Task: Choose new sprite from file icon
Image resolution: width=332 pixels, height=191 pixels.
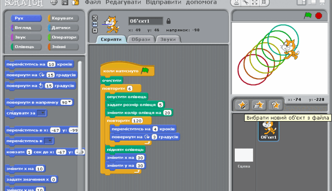Action: [259, 105]
